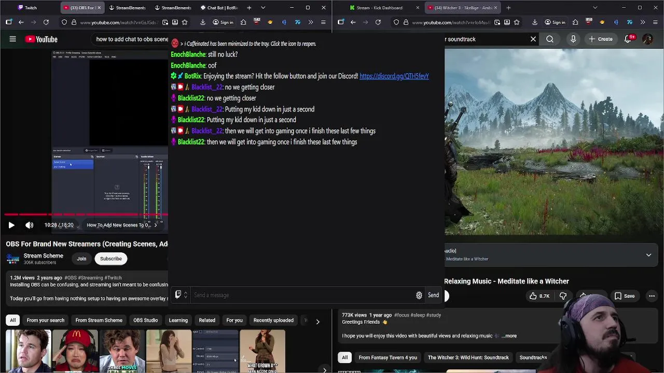Open the chapter 'How To Add New Scenes'
This screenshot has width=664, height=373.
point(122,225)
